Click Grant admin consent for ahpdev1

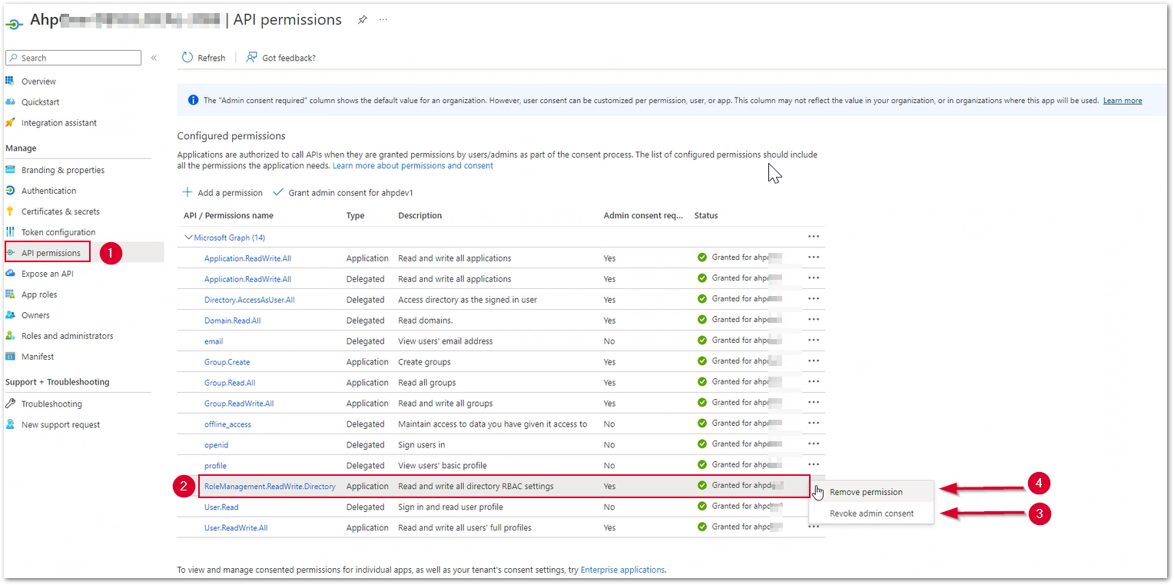[343, 193]
